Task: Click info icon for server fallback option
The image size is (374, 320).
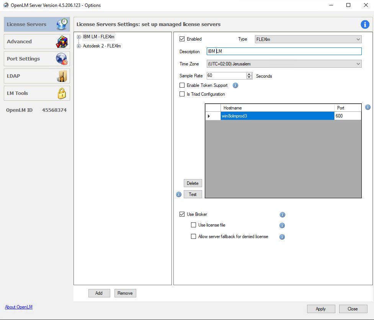Action: pyautogui.click(x=282, y=237)
